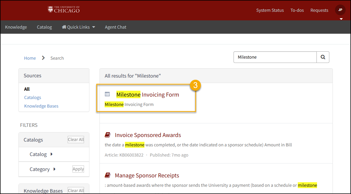Expand the Category filter
The height and width of the screenshot is (194, 351).
[54, 169]
